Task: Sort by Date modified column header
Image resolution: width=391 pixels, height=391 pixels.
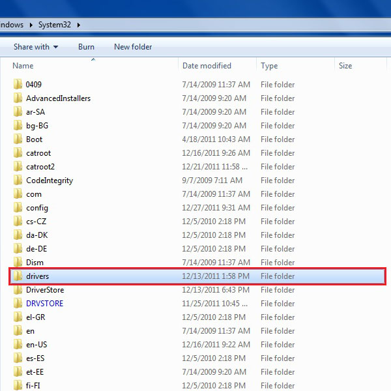Action: click(207, 66)
